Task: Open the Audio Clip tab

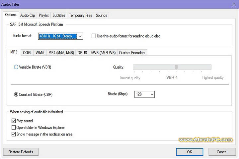Action: [28, 15]
